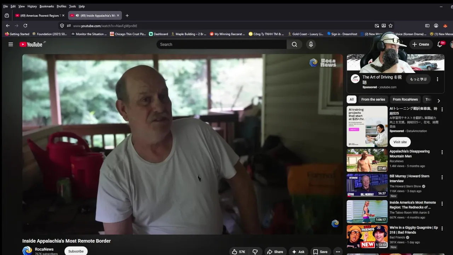Screen dimensions: 453x255
Task: Open more actions ellipsis below the video
Action: (338, 252)
